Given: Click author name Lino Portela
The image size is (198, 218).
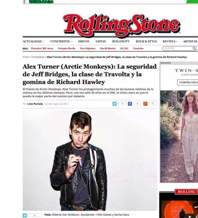Looking at the screenshot, I should 35,104.
